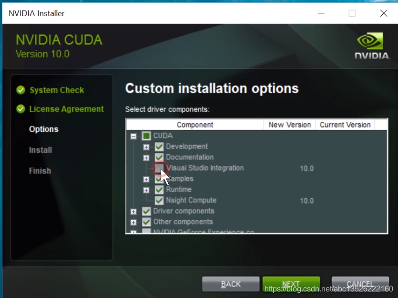
Task: Click the NVIDIA logo
Action: coord(372,46)
